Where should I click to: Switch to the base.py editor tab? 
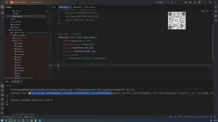point(77,7)
